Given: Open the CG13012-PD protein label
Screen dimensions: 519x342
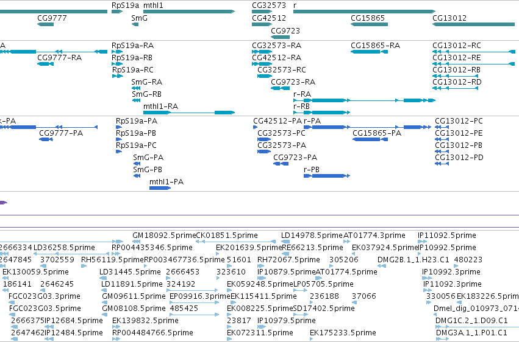Looking at the screenshot, I should point(459,158).
